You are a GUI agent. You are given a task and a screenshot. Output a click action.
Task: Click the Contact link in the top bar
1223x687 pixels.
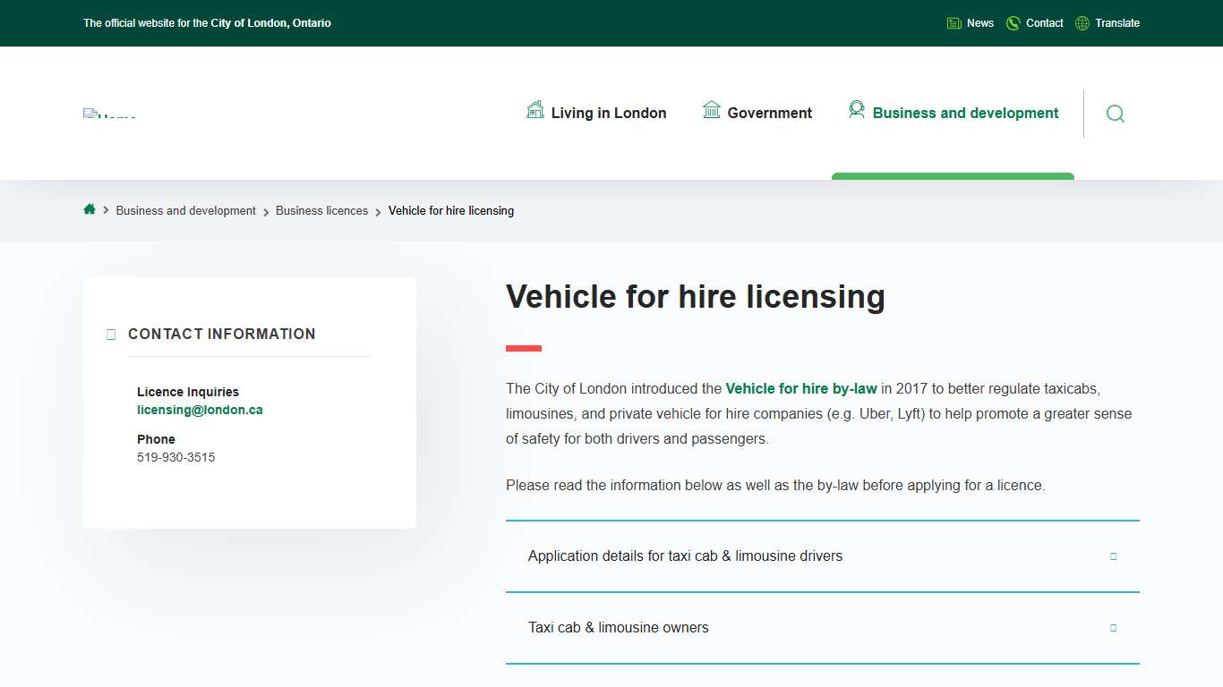pos(1044,22)
